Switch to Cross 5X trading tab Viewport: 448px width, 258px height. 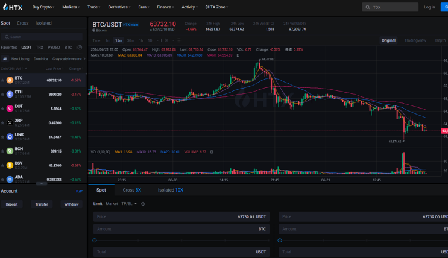coord(131,190)
